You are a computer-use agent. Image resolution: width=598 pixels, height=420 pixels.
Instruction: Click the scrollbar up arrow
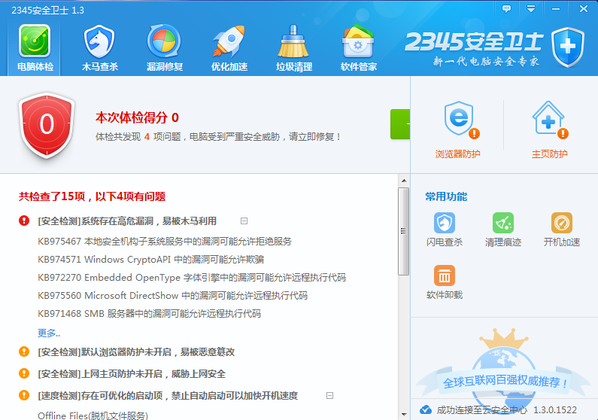coord(404,181)
